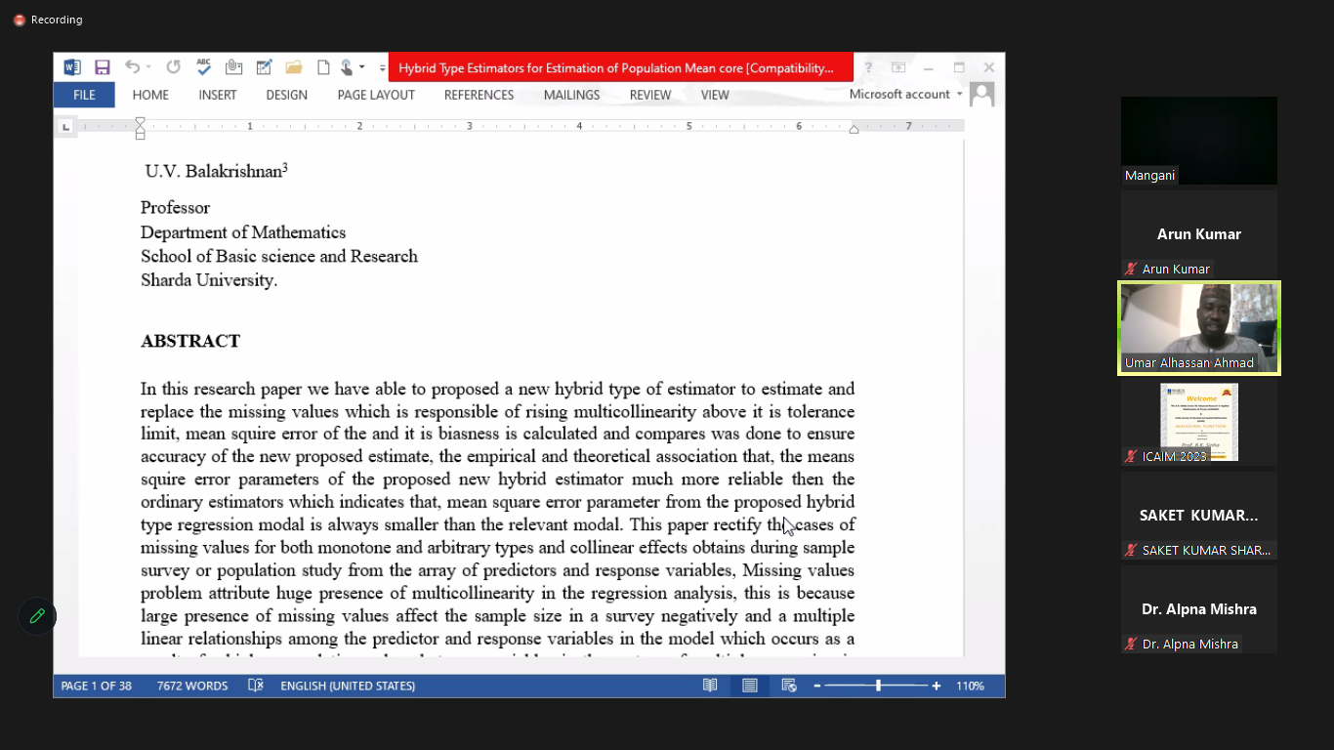This screenshot has height=750, width=1334.
Task: Create a new blank document icon
Action: [322, 67]
